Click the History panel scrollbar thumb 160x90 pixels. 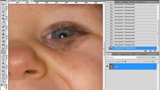click(158, 33)
